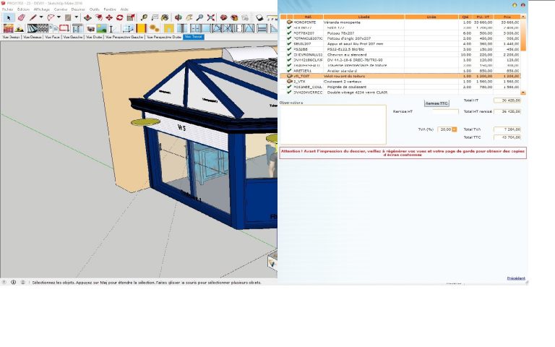Activate the Rotate tool

click(120, 17)
